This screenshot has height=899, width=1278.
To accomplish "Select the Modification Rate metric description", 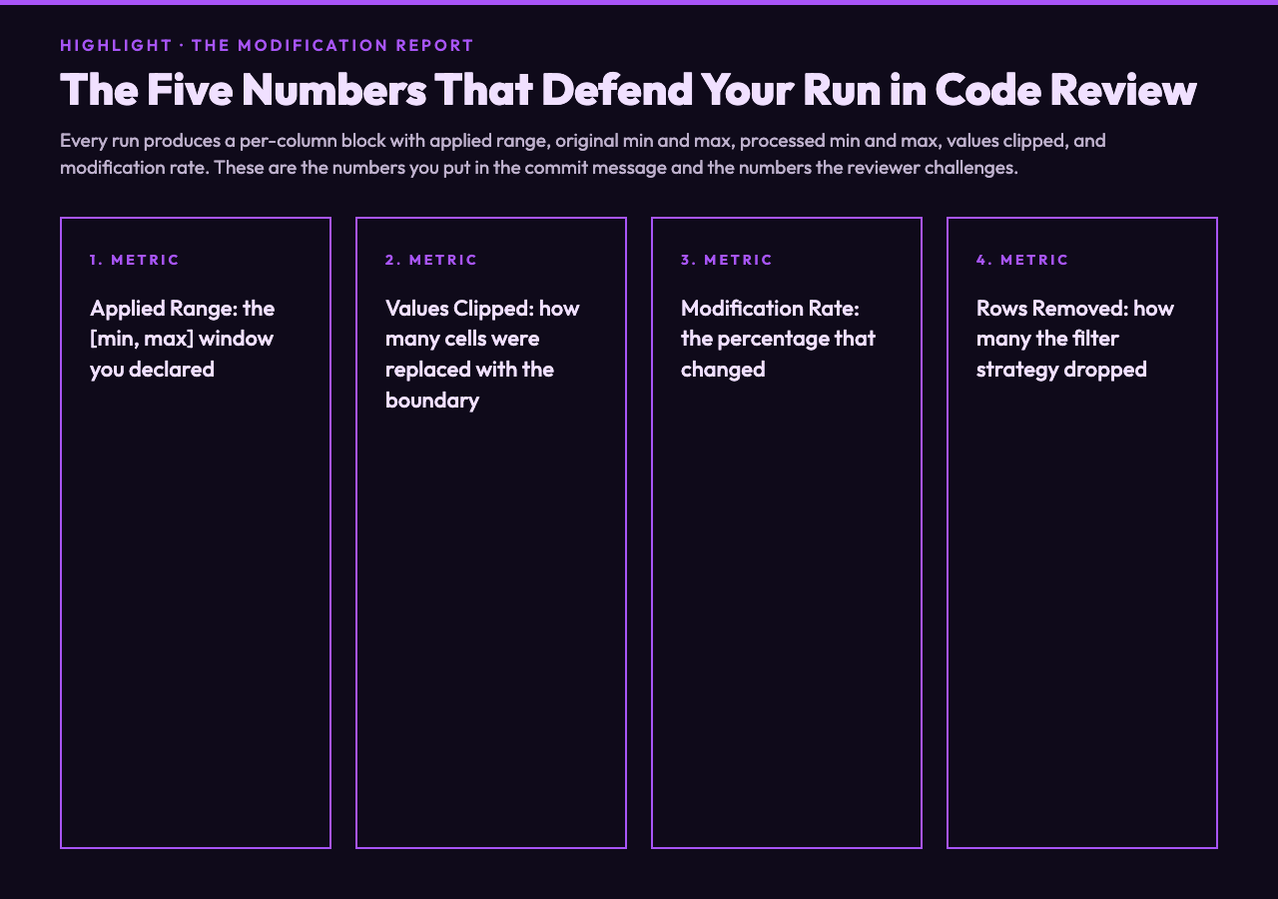I will click(x=778, y=339).
